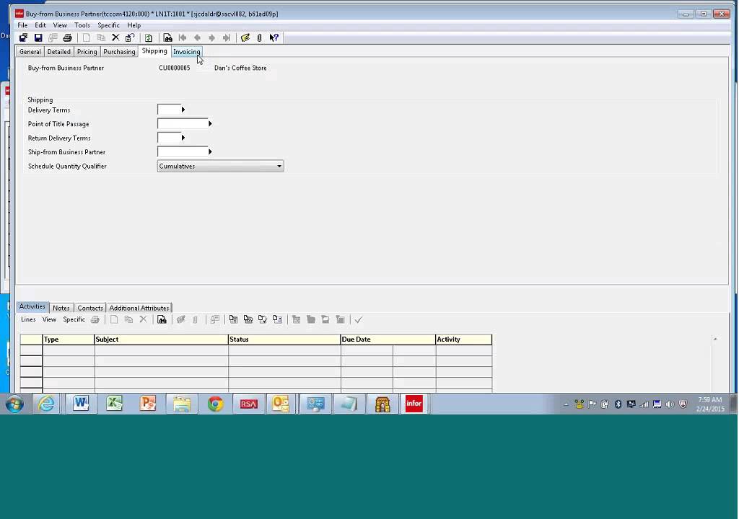The height and width of the screenshot is (519, 739).
Task: Open Excel from the taskbar
Action: coord(115,404)
